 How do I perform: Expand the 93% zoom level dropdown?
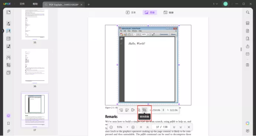point(127,127)
